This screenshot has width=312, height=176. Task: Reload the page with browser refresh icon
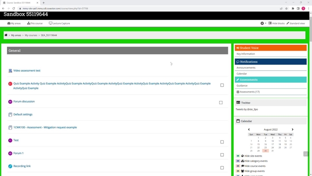tap(14, 8)
